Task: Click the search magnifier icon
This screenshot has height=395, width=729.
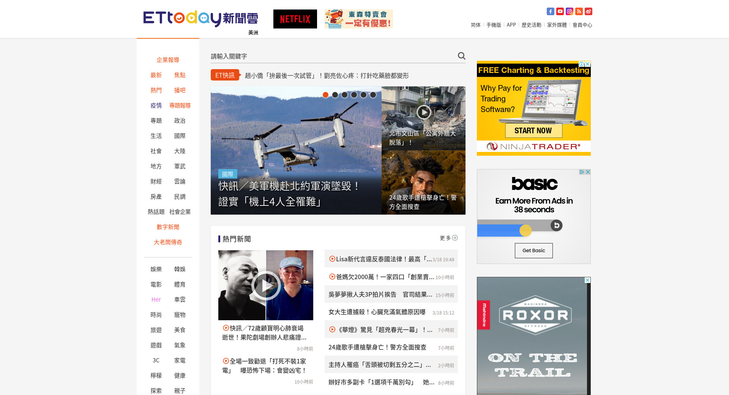Action: [461, 56]
